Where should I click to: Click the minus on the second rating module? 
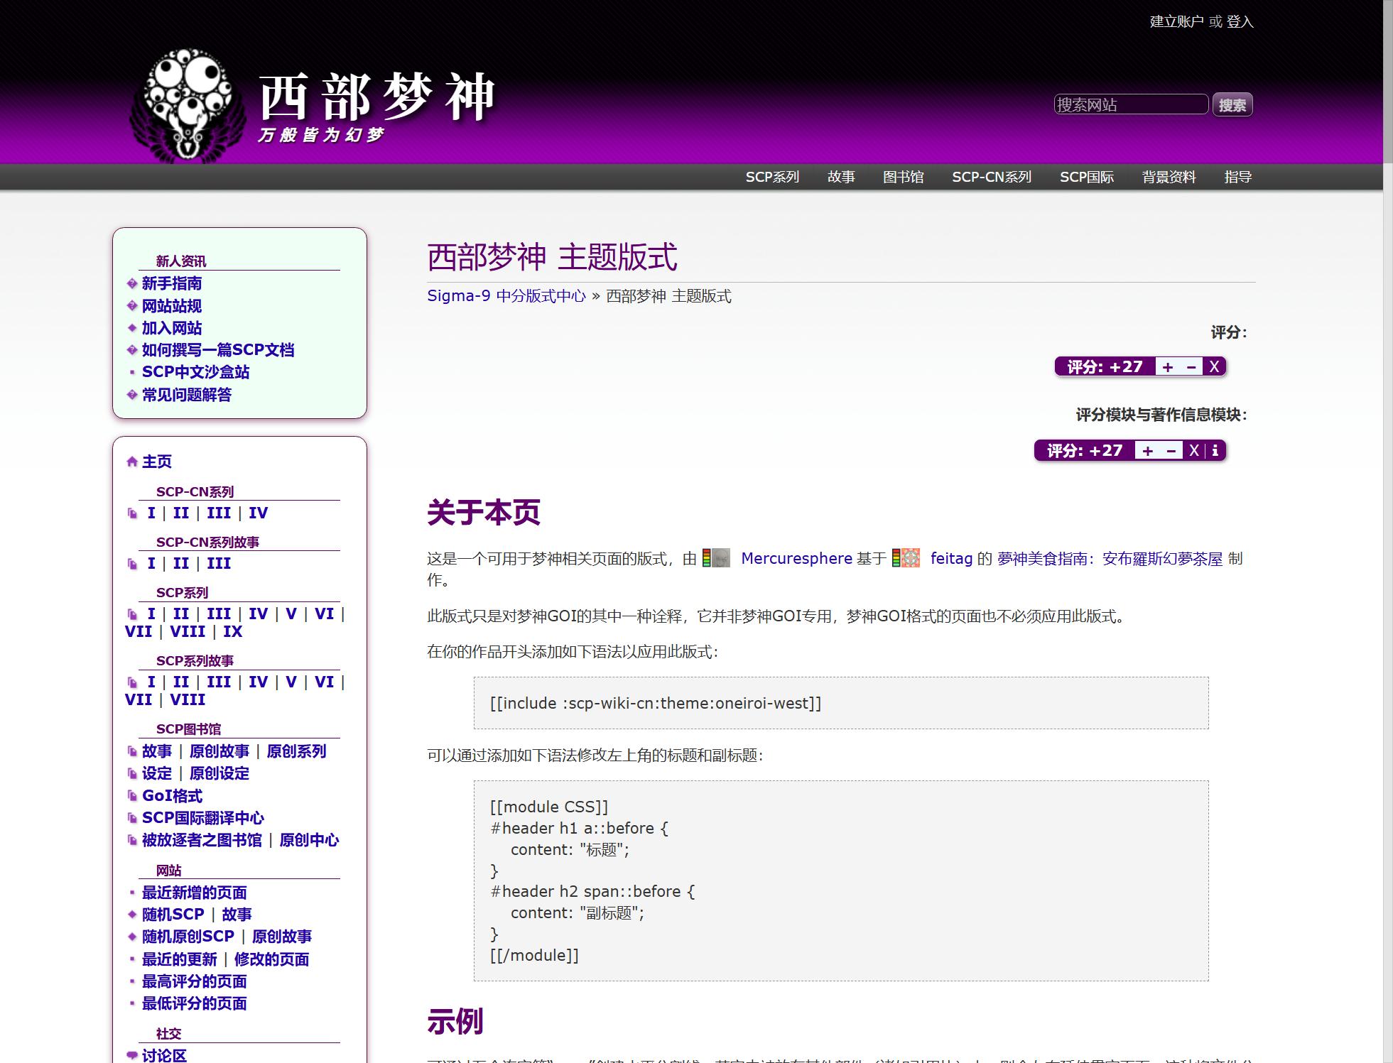[x=1171, y=451]
